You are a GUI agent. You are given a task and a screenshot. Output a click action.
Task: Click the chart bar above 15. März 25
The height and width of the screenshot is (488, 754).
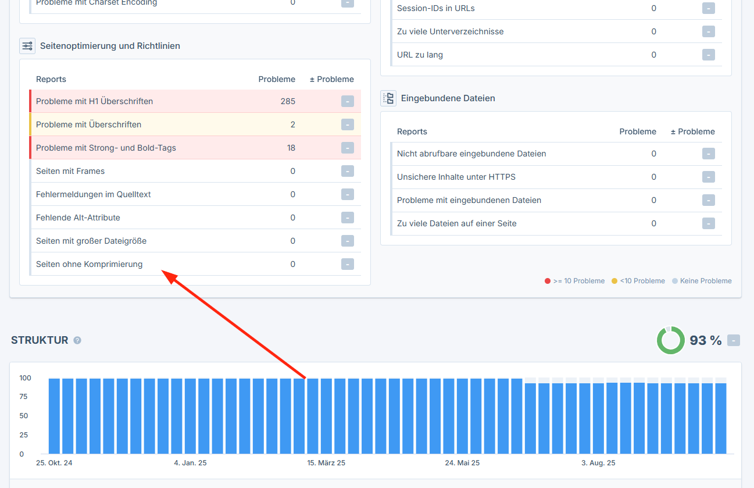click(326, 416)
